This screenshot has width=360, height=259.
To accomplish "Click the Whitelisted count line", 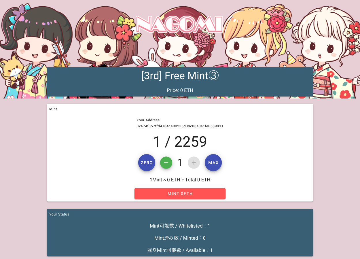I will pyautogui.click(x=180, y=226).
